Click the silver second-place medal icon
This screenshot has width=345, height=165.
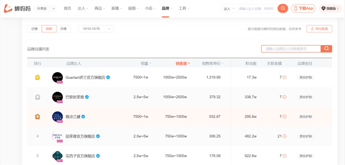click(38, 97)
